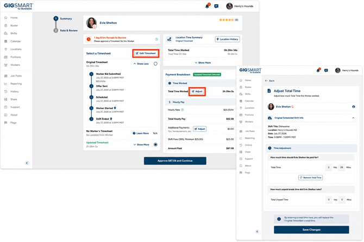Expand Location Time Summary with Show More

[x=203, y=63]
